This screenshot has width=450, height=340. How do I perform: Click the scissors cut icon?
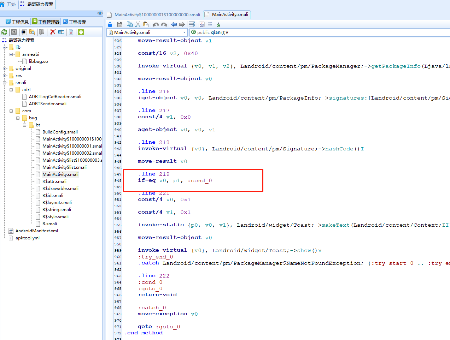coord(138,24)
